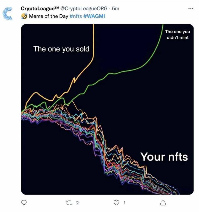Follow the #nfts hashtag link

click(76, 16)
